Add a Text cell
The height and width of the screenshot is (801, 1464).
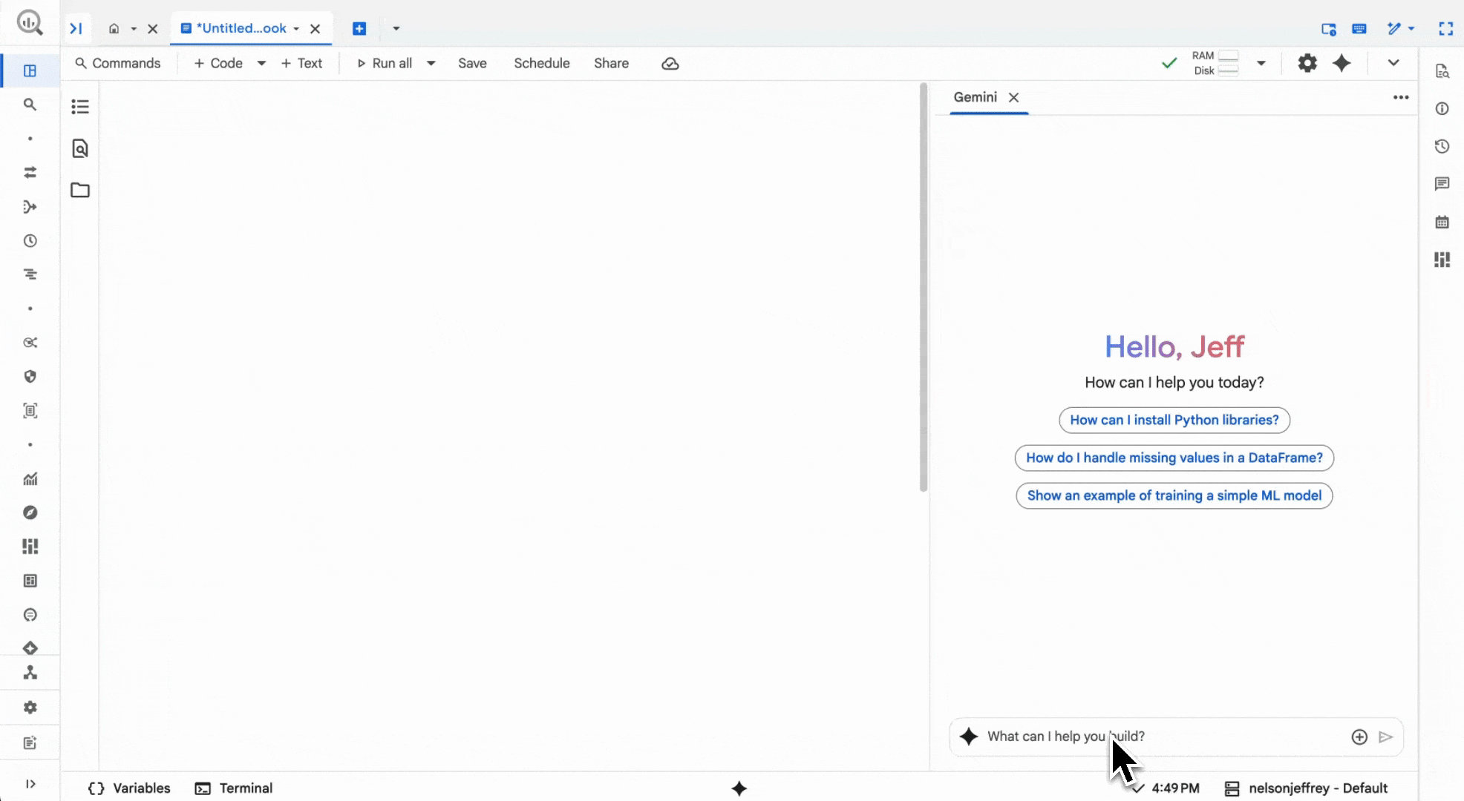[x=301, y=63]
